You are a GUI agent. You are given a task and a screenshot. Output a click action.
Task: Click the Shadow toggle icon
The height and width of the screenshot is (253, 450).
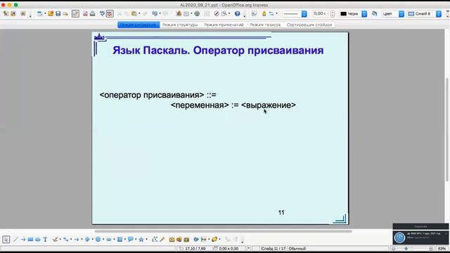374,13
